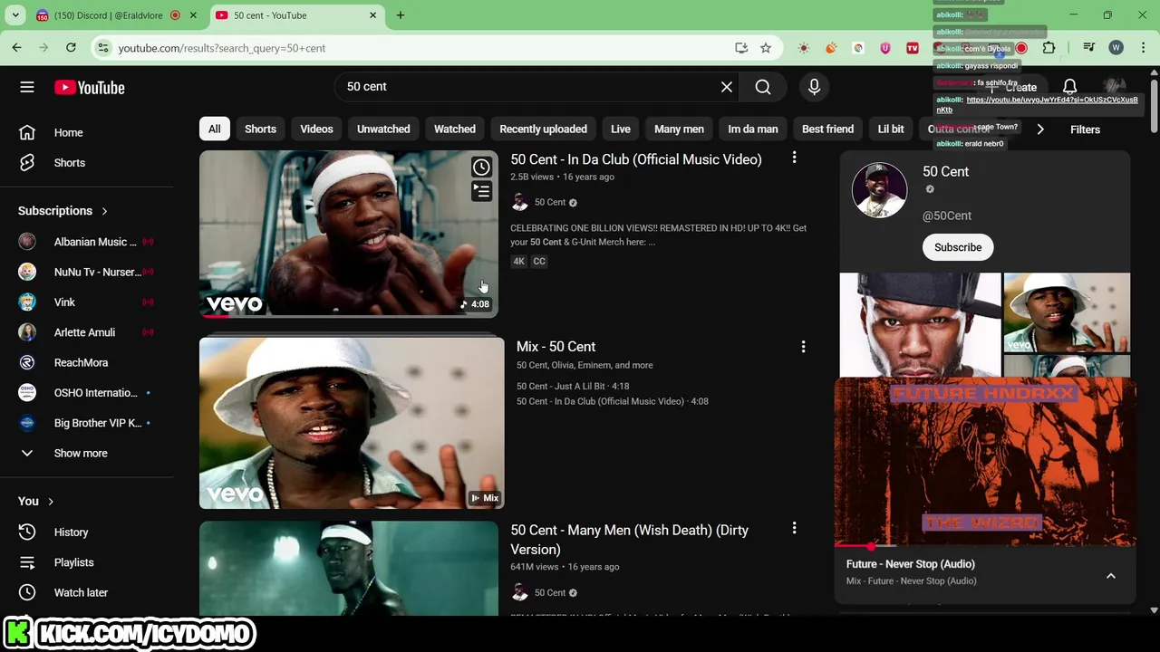Open the YouTube guide hamburger menu

[27, 87]
